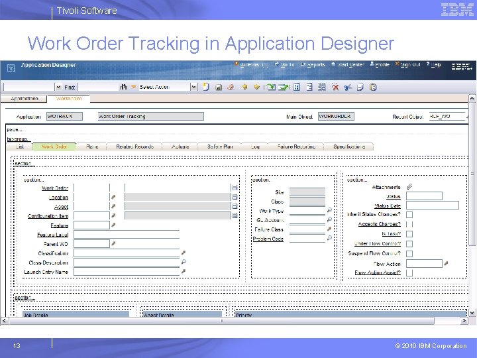Click the vertical scrollbar down arrow
Screen dimensions: 477x358
(472, 313)
